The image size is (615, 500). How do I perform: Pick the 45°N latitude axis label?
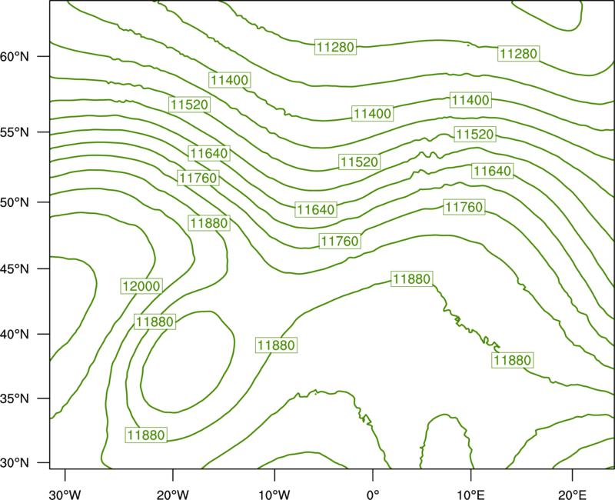click(x=15, y=268)
